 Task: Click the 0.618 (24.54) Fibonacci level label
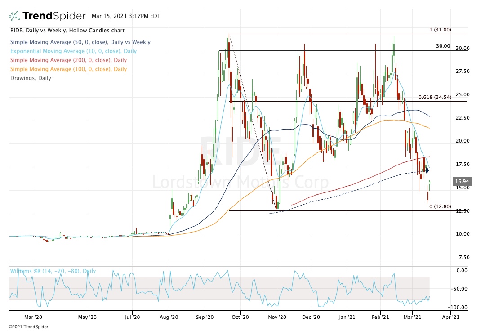tap(434, 97)
